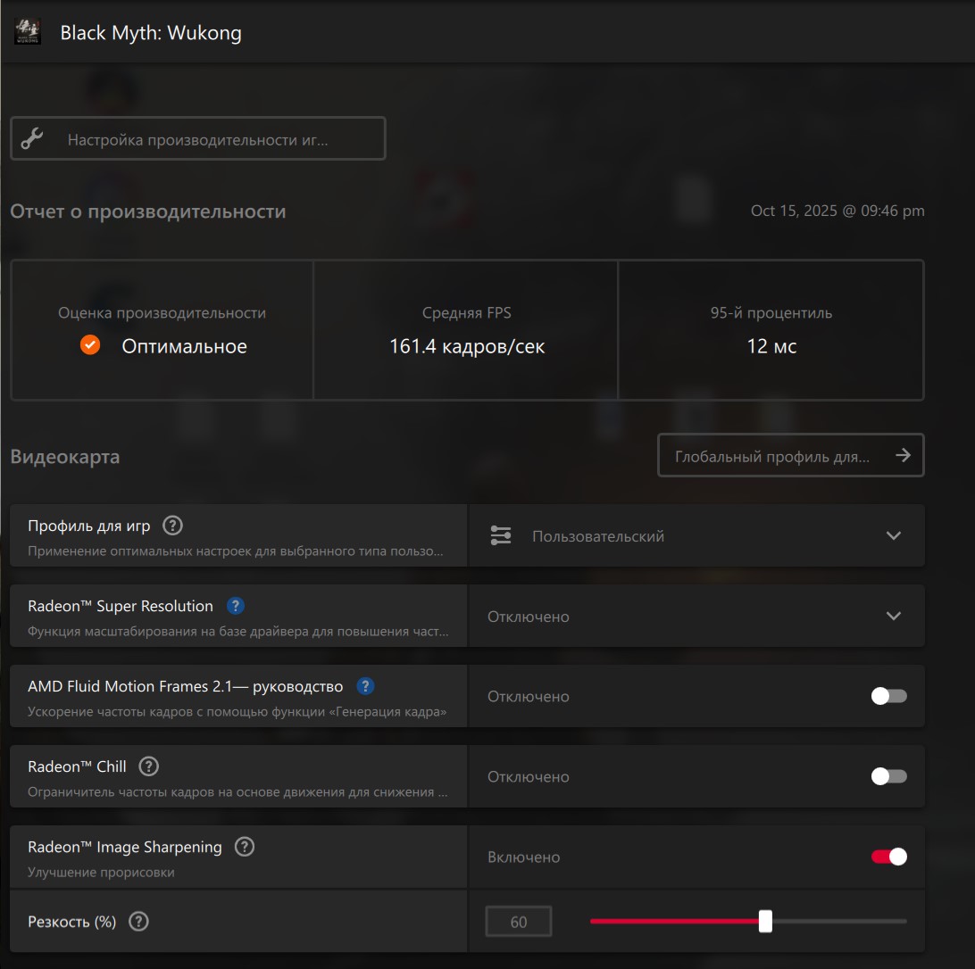Open Глобальный профиль для... button
This screenshot has height=969, width=975.
[x=790, y=455]
